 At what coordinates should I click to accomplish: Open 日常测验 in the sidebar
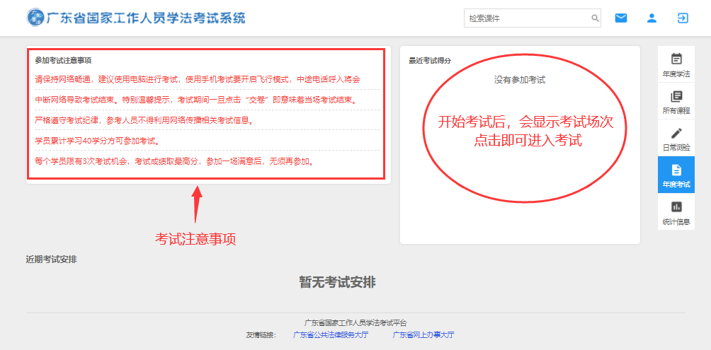(x=676, y=138)
